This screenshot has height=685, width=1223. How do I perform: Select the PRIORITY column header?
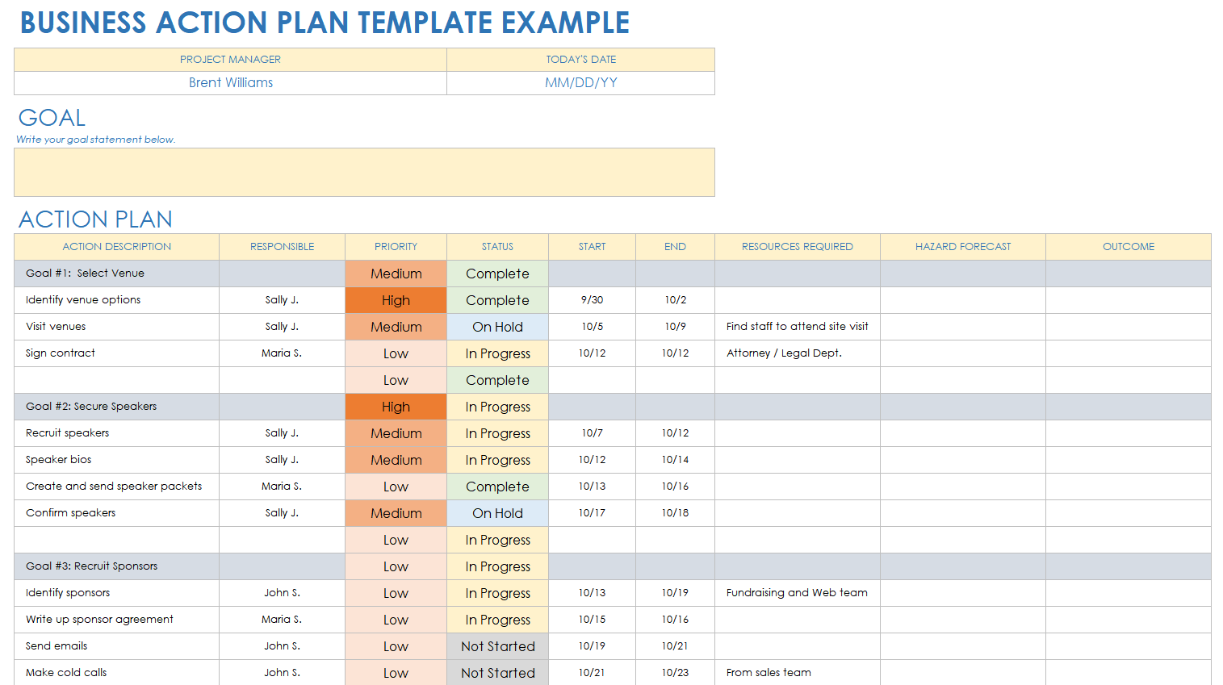(x=396, y=247)
